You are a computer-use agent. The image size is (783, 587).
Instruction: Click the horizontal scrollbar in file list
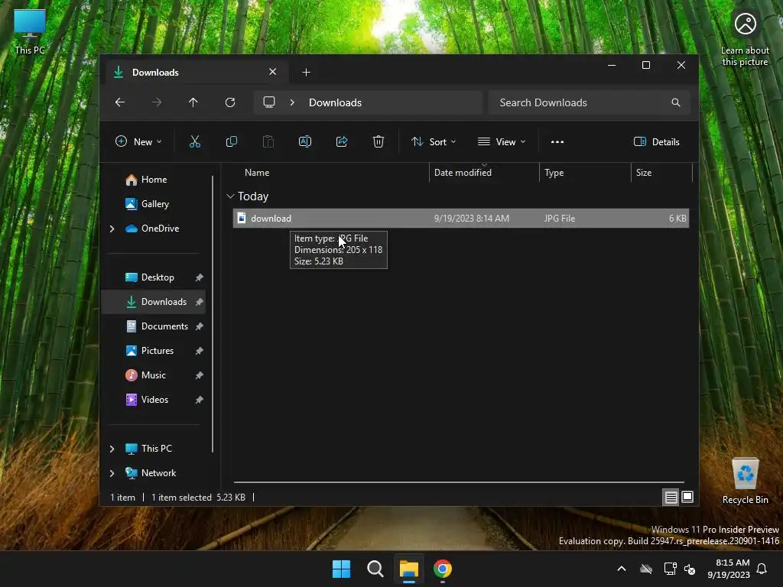[x=459, y=482]
